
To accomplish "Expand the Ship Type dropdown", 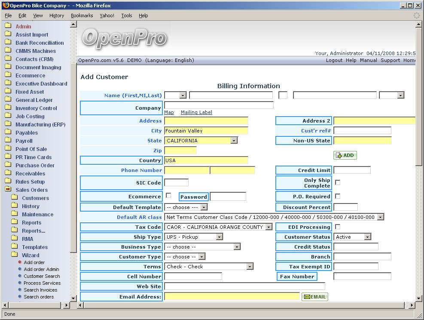I will click(x=219, y=237).
